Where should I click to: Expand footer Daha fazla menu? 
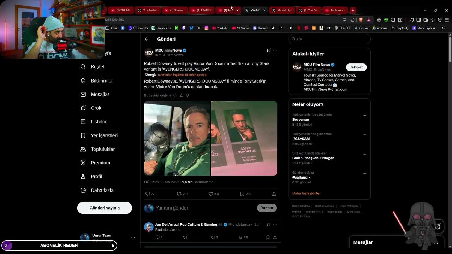pyautogui.click(x=355, y=212)
